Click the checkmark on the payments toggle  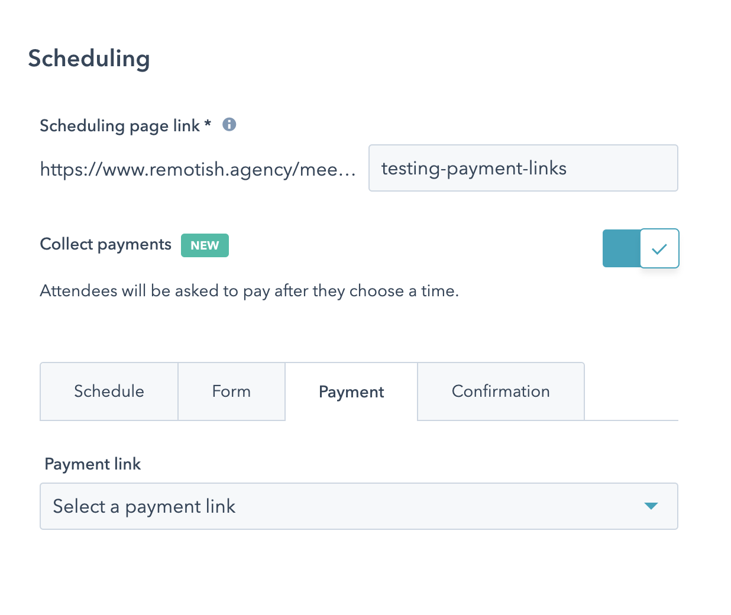[x=659, y=249]
